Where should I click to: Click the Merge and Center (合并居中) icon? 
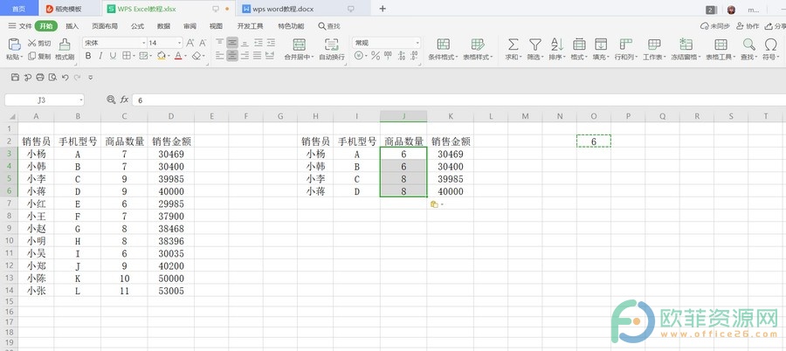(300, 45)
